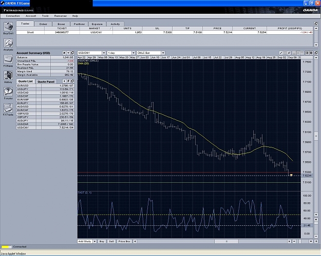Detach the chart panel window
The height and width of the screenshot is (256, 321).
click(316, 53)
